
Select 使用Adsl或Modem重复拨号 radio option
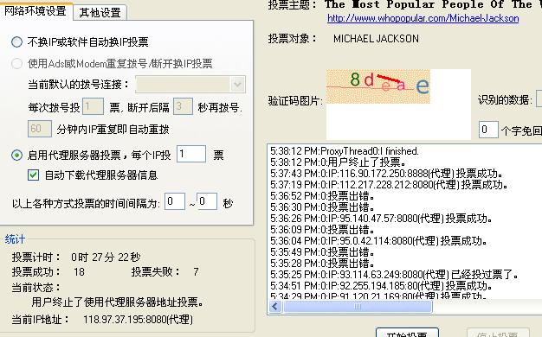(x=17, y=63)
